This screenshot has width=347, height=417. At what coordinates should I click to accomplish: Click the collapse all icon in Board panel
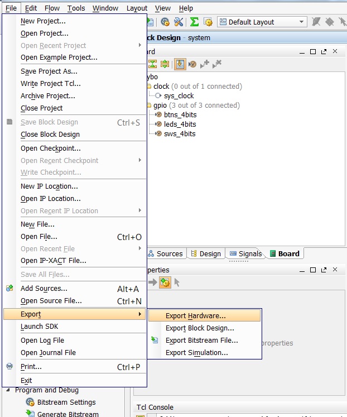click(152, 64)
